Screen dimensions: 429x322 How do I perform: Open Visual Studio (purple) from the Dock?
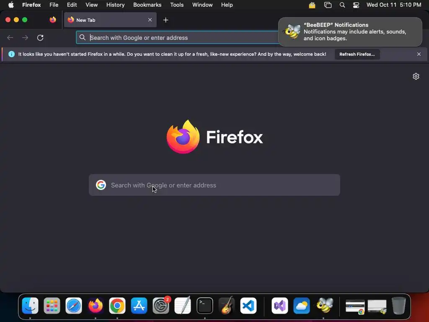click(279, 306)
